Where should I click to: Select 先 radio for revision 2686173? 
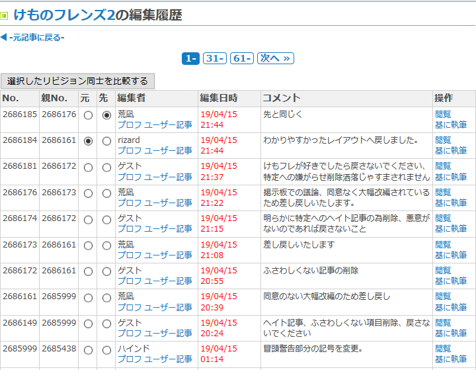coord(106,246)
